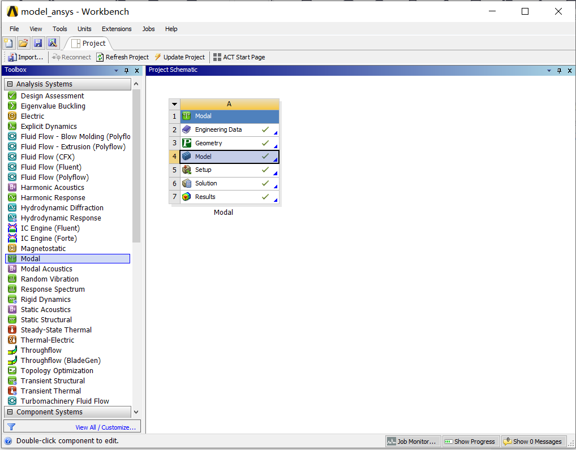Viewport: 576px width, 450px height.
Task: Click the toolbox filter funnel icon
Action: [11, 427]
